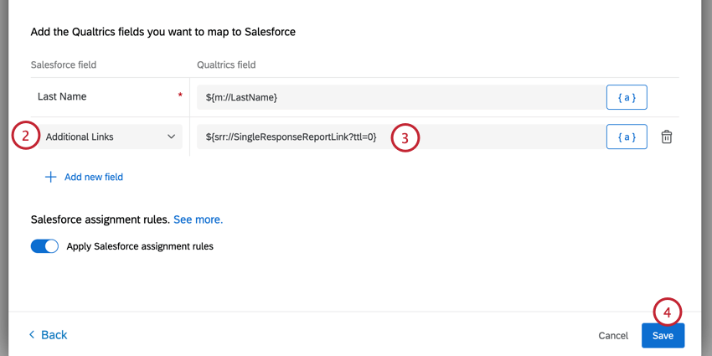Cancel the mapping dialog
Image resolution: width=712 pixels, height=356 pixels.
click(x=613, y=335)
